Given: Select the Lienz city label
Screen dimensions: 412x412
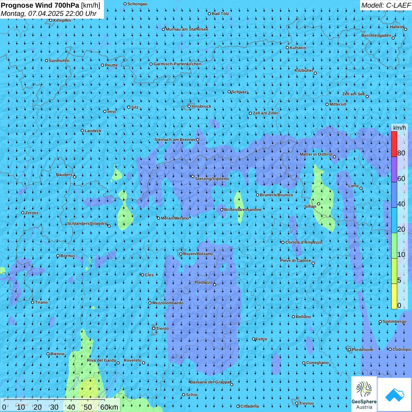Looking at the screenshot, I should 353,186.
